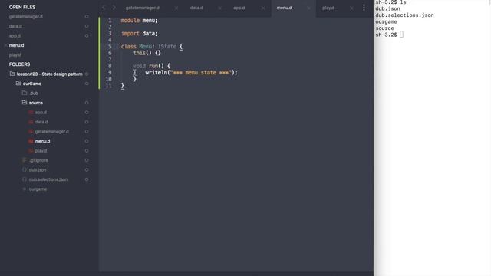491x276 pixels.
Task: Open data.d under source folder
Action: coord(41,122)
